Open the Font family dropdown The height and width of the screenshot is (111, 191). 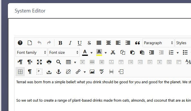(31, 52)
